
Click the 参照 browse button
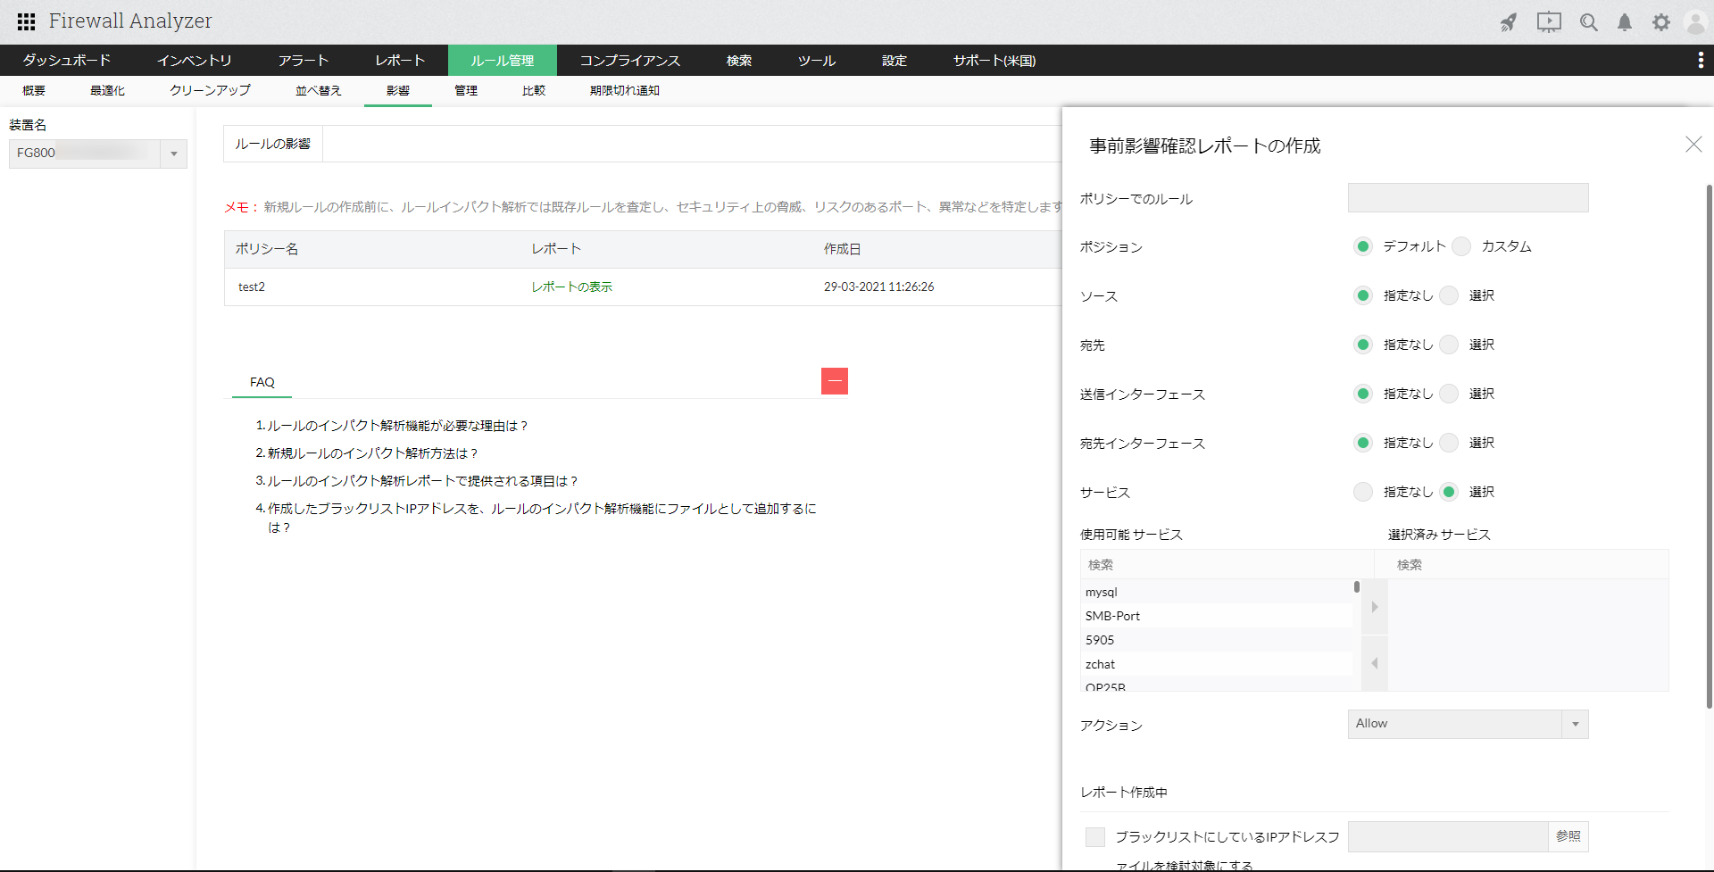coord(1568,836)
